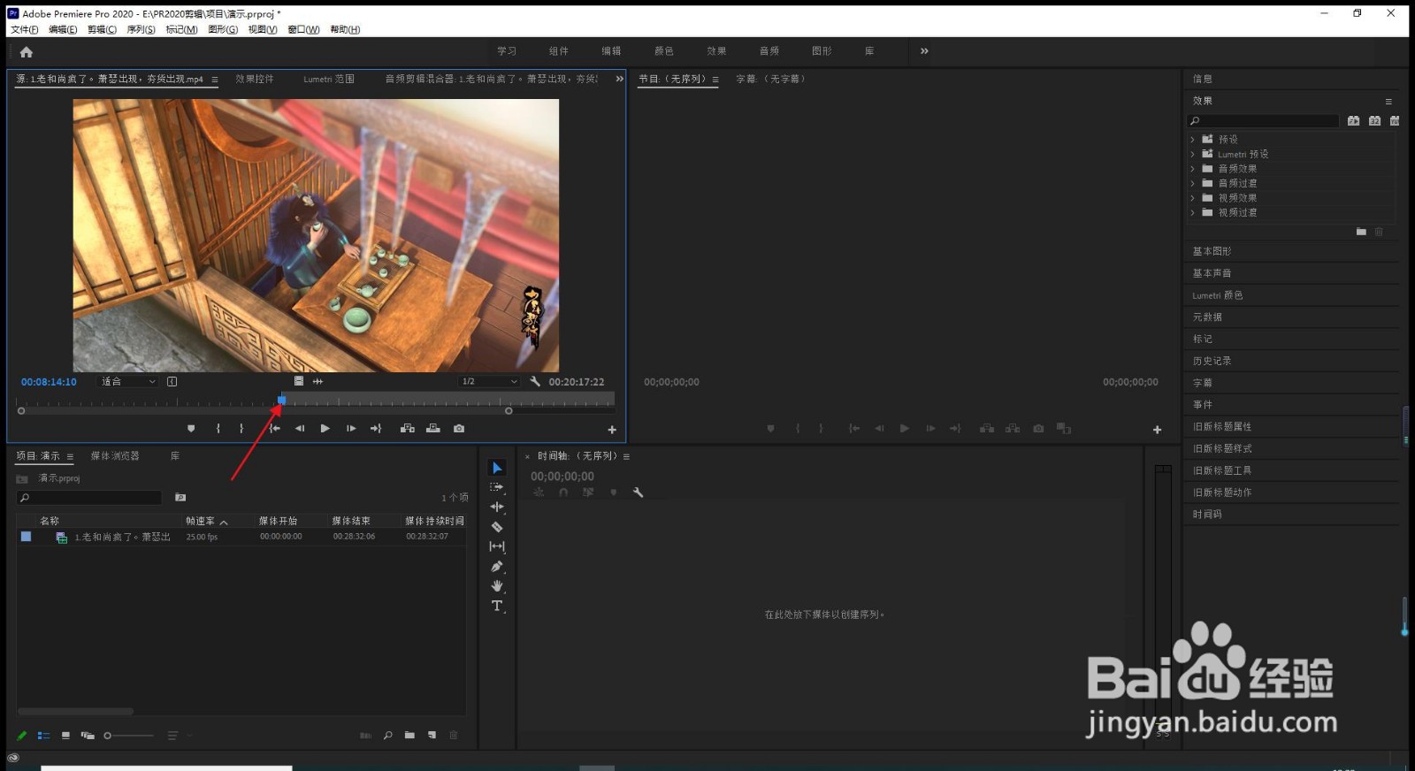Image resolution: width=1415 pixels, height=771 pixels.
Task: Switch Project panel to Freeform view
Action: [88, 736]
